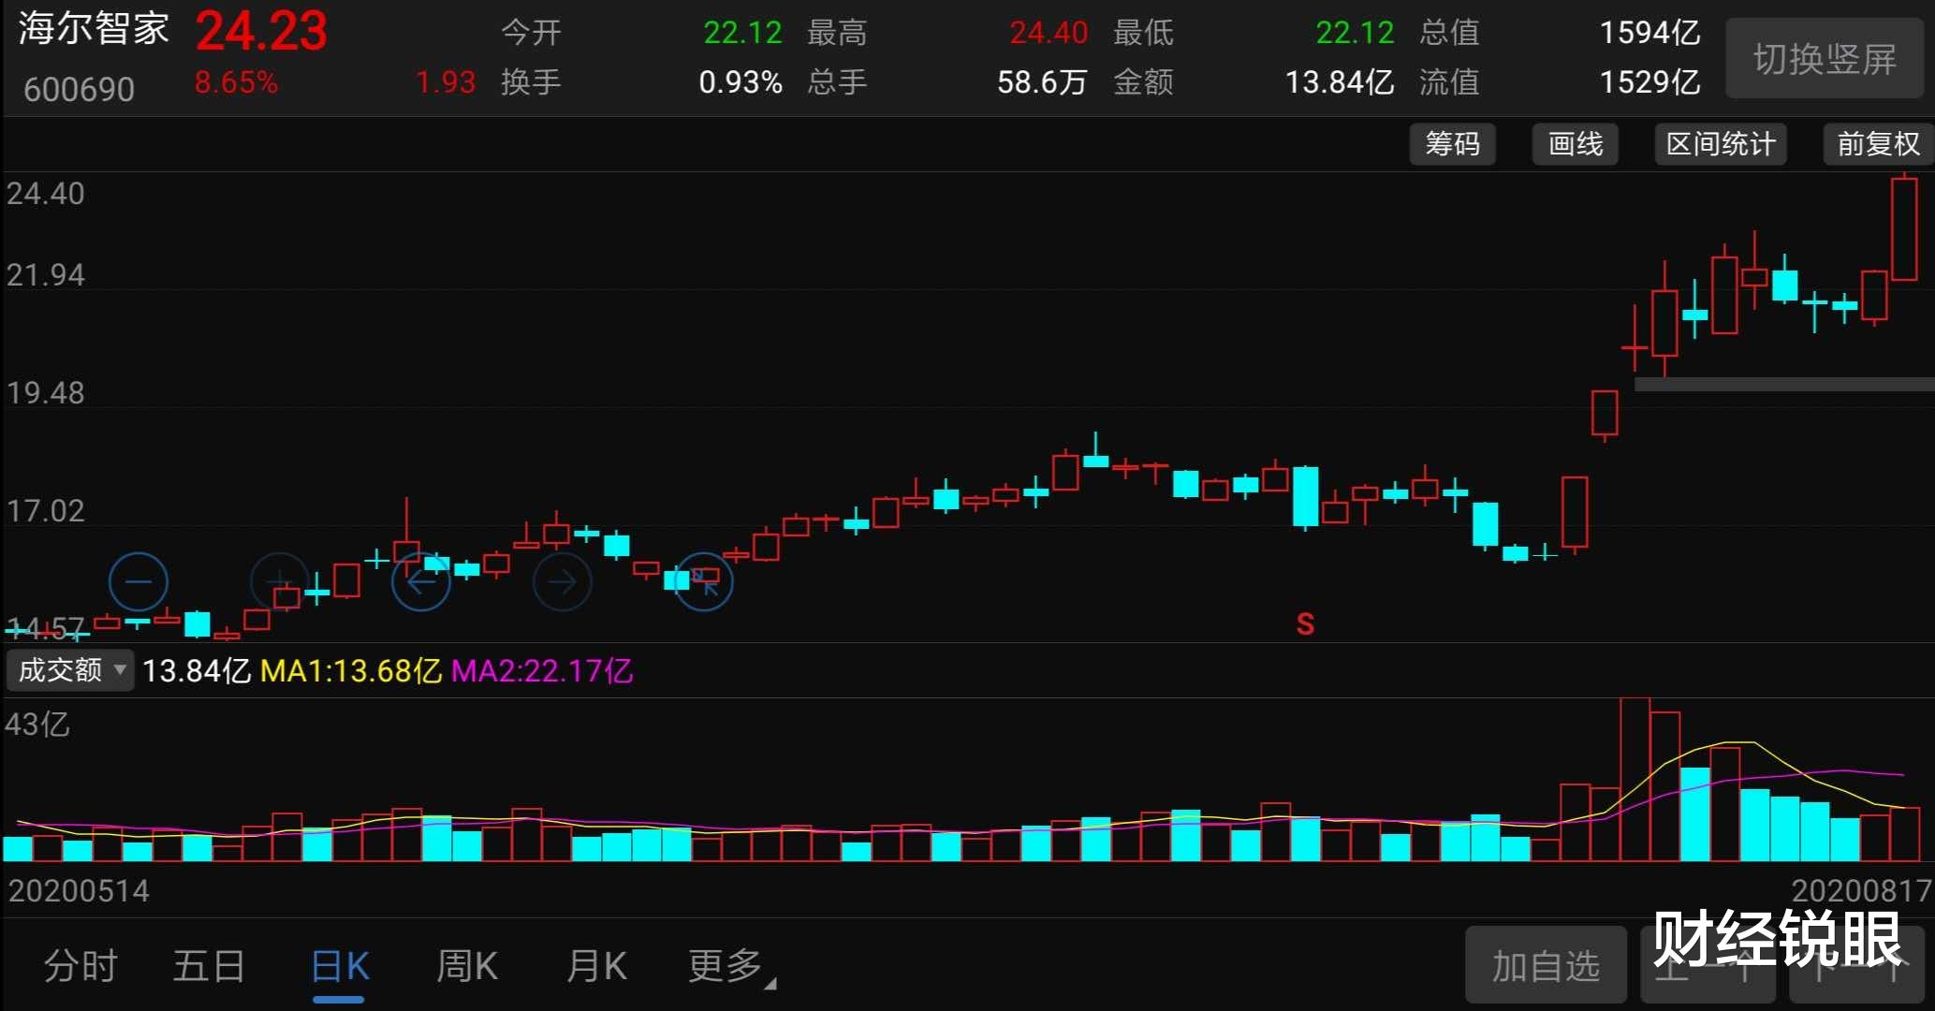Image resolution: width=1935 pixels, height=1011 pixels.
Task: Tap the tallest red volume bar
Action: tap(1634, 779)
